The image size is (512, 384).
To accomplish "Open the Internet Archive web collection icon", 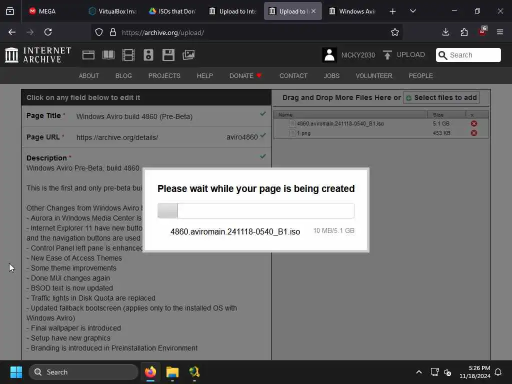I will click(88, 55).
